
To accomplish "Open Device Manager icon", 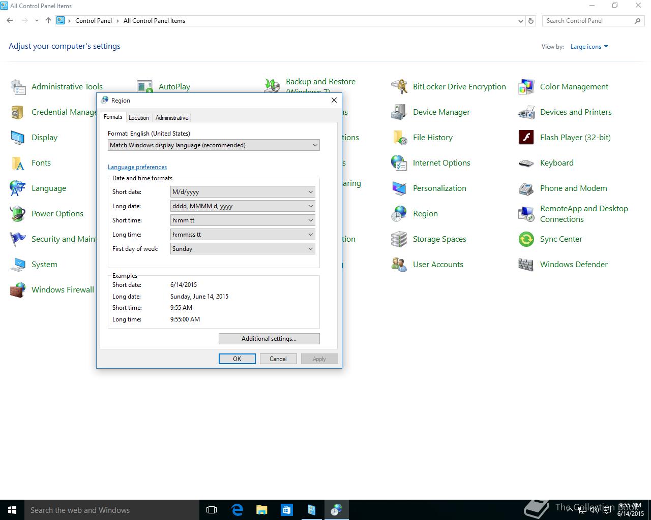I will [399, 112].
